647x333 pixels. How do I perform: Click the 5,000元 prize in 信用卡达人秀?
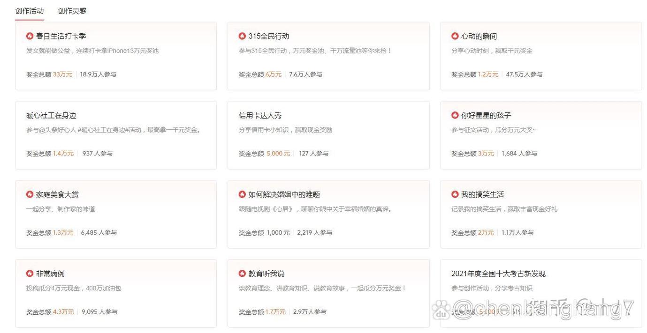[278, 153]
